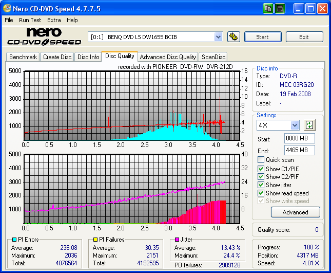The width and height of the screenshot is (331, 273).
Task: Click the copy-to-clipboard icon in title bar
Action: pos(268,9)
